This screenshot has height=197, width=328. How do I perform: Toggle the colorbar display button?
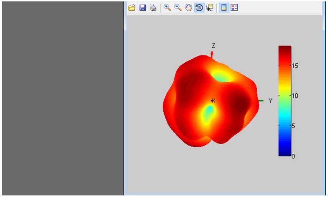[x=224, y=8]
